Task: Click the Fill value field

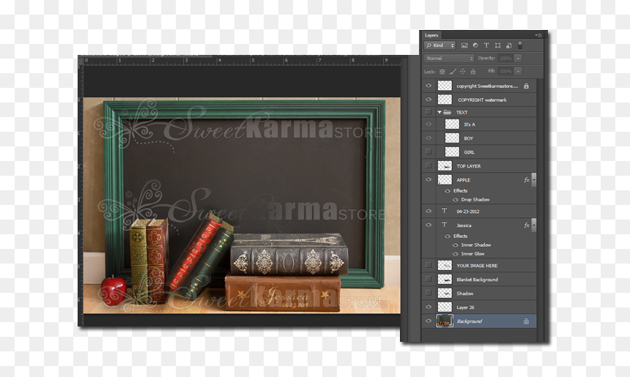Action: (x=505, y=72)
